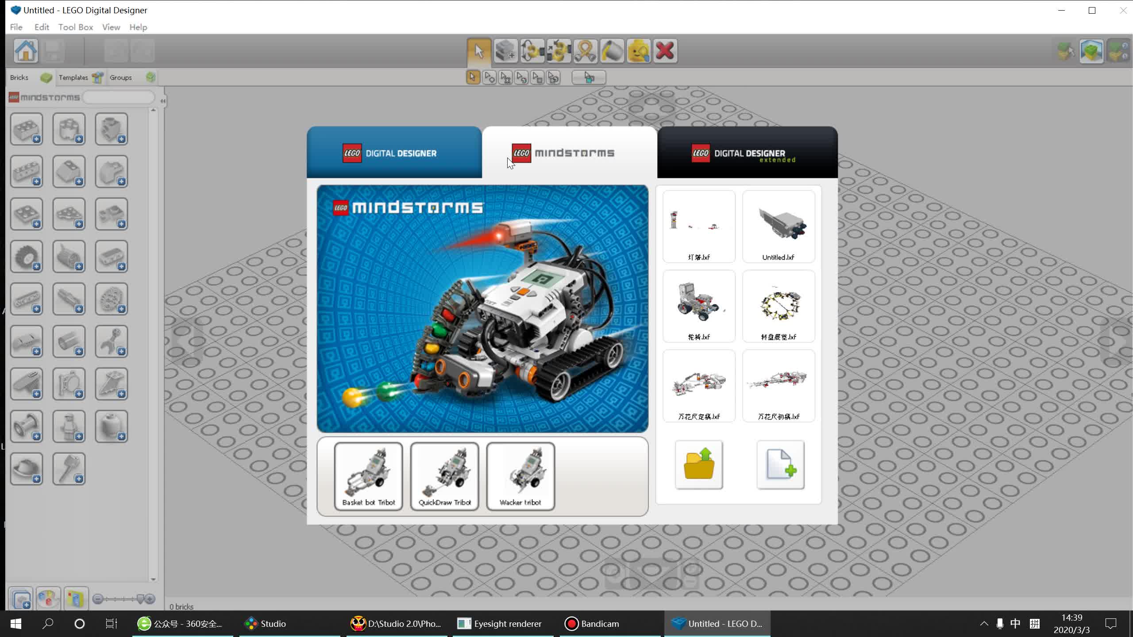Expand the technic beams category
This screenshot has height=637, width=1133.
pos(27,299)
